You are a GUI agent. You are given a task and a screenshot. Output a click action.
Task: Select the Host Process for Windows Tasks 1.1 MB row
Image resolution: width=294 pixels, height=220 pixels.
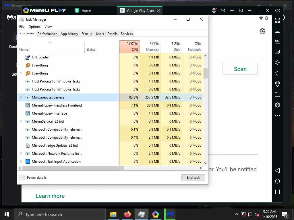(110, 81)
